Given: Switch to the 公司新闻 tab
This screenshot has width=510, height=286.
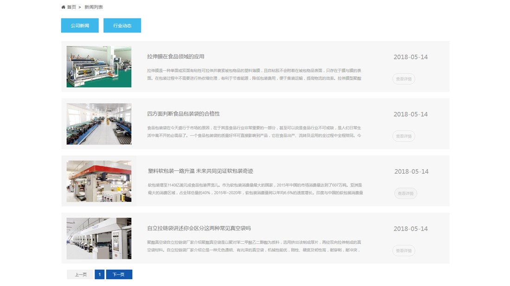Looking at the screenshot, I should tap(79, 25).
